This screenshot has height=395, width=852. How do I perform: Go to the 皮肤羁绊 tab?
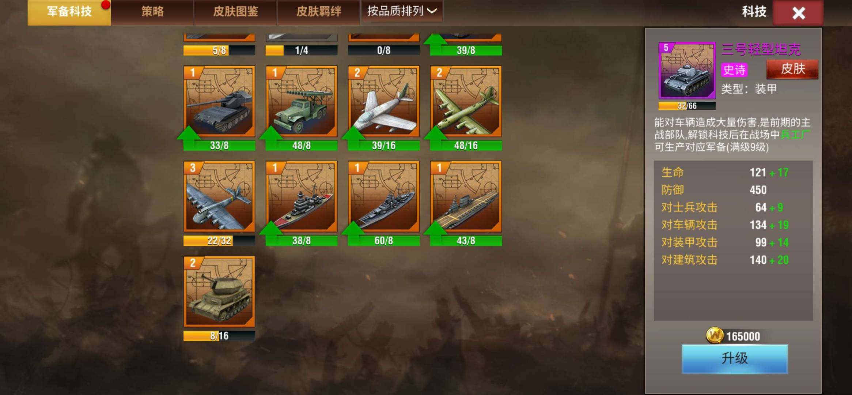click(x=319, y=12)
